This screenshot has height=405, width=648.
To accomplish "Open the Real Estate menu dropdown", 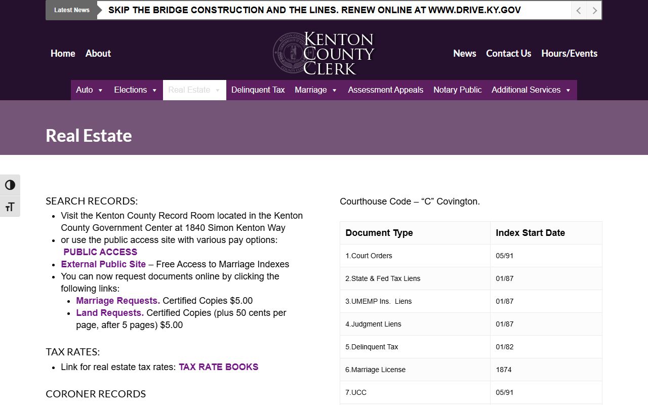I will [x=194, y=90].
